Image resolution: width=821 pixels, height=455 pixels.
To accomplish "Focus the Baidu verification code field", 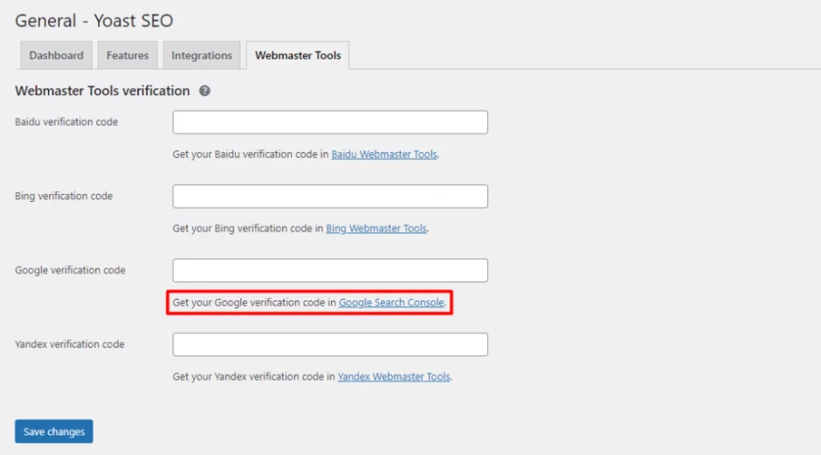I will (x=330, y=122).
